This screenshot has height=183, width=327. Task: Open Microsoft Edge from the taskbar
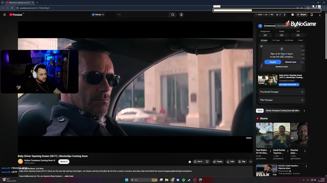[x=200, y=180]
